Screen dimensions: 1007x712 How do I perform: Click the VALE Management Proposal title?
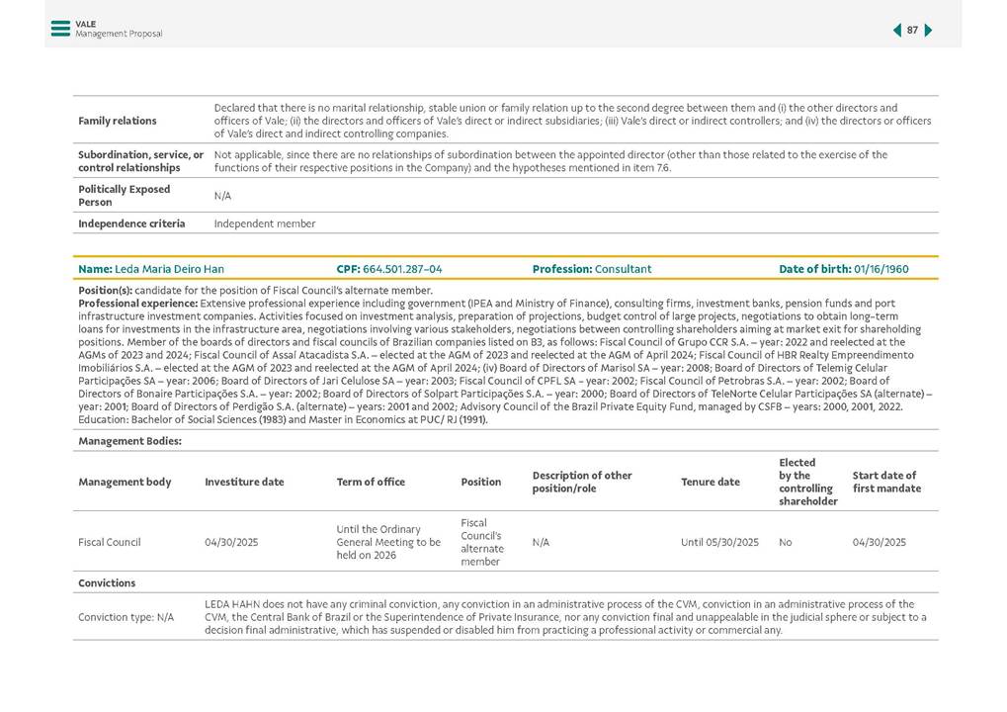pos(119,29)
